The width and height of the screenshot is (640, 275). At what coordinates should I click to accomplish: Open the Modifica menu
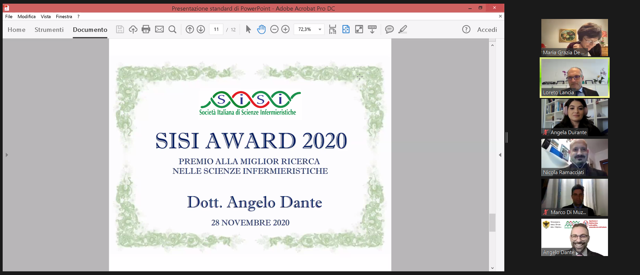click(x=27, y=16)
